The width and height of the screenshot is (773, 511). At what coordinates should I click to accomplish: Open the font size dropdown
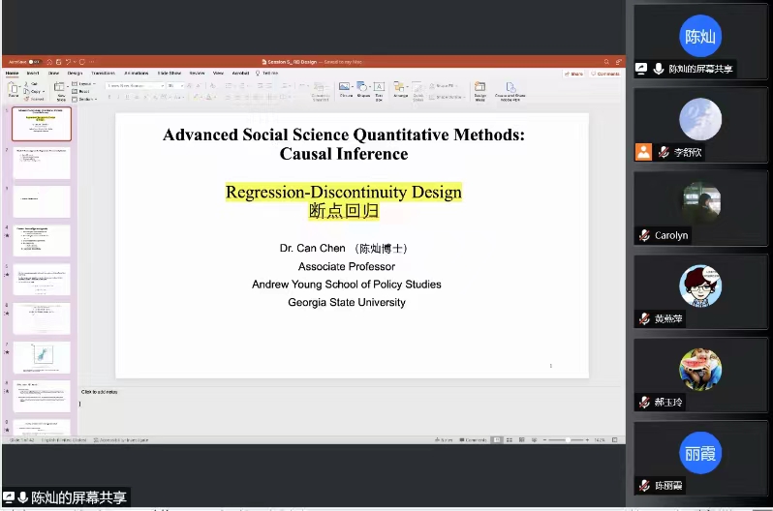point(174,85)
